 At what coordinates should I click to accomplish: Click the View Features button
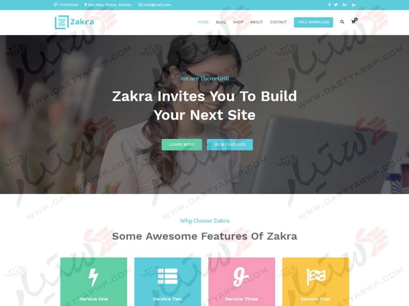pyautogui.click(x=230, y=144)
